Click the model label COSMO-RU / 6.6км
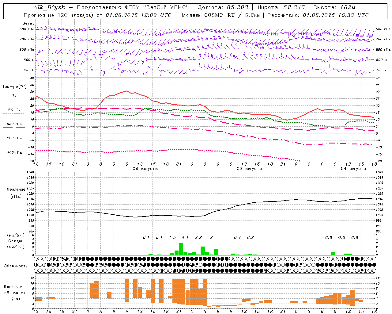 pyautogui.click(x=232, y=15)
